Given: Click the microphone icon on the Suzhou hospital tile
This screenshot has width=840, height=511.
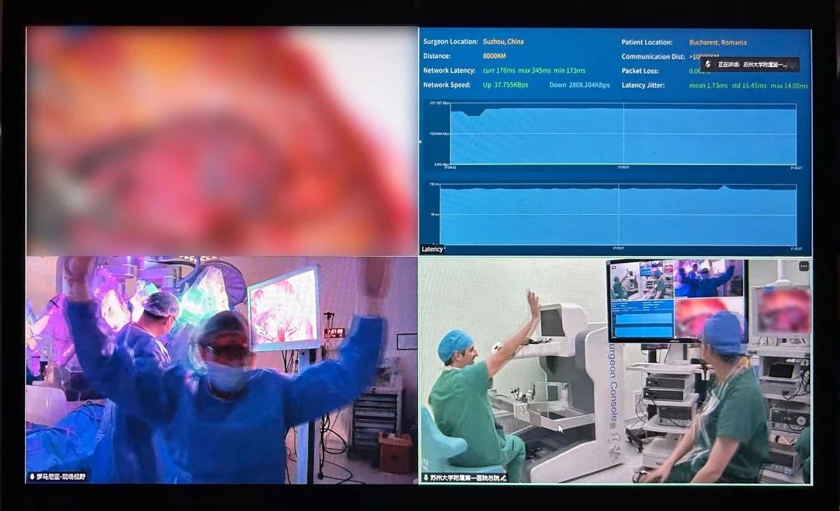Looking at the screenshot, I should tap(426, 477).
